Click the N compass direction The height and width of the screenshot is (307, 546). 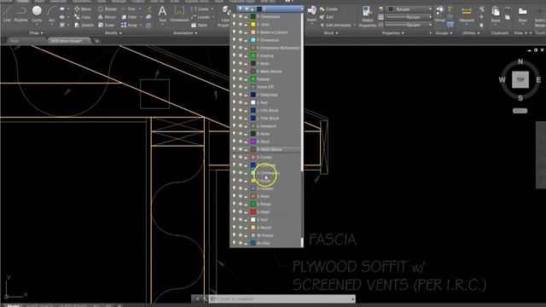[520, 61]
